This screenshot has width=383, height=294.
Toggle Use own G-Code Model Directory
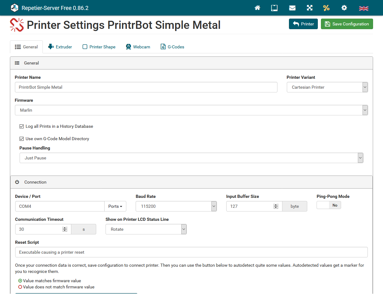tap(21, 139)
